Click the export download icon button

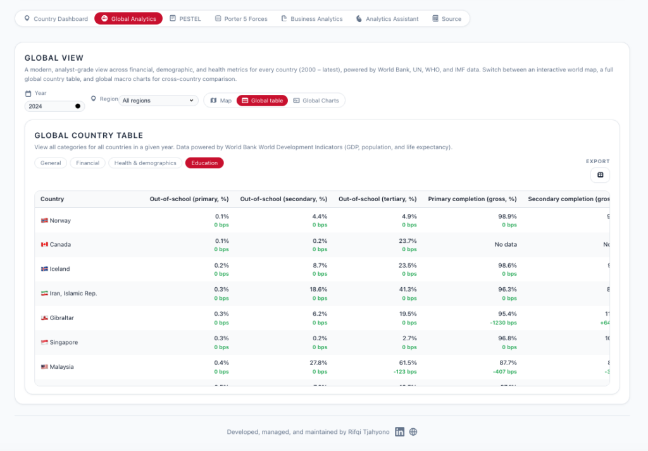(600, 175)
